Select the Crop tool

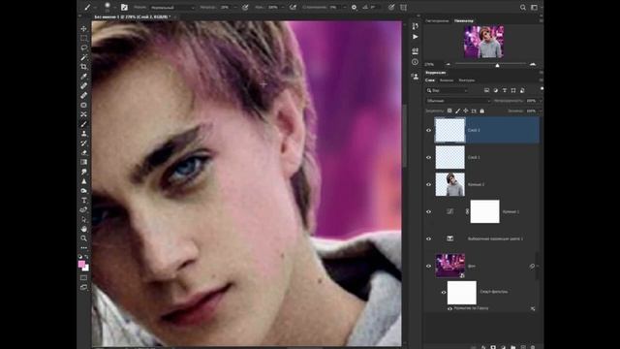click(x=84, y=67)
